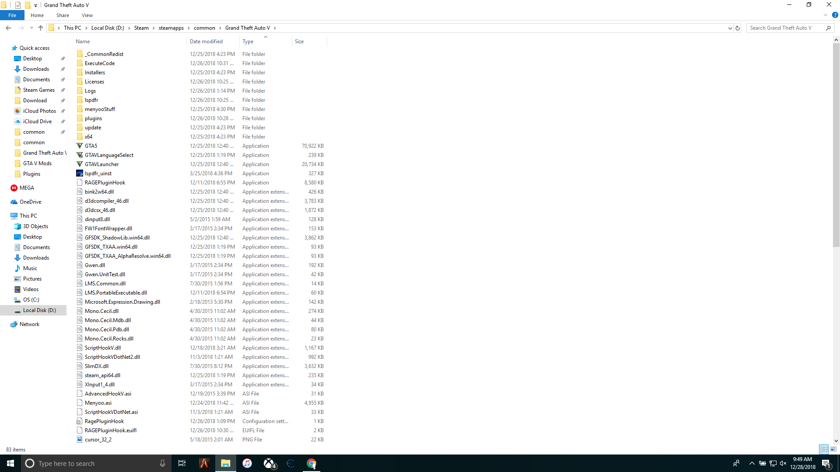Switch to the View ribbon tab
This screenshot has height=472, width=840.
pos(87,15)
